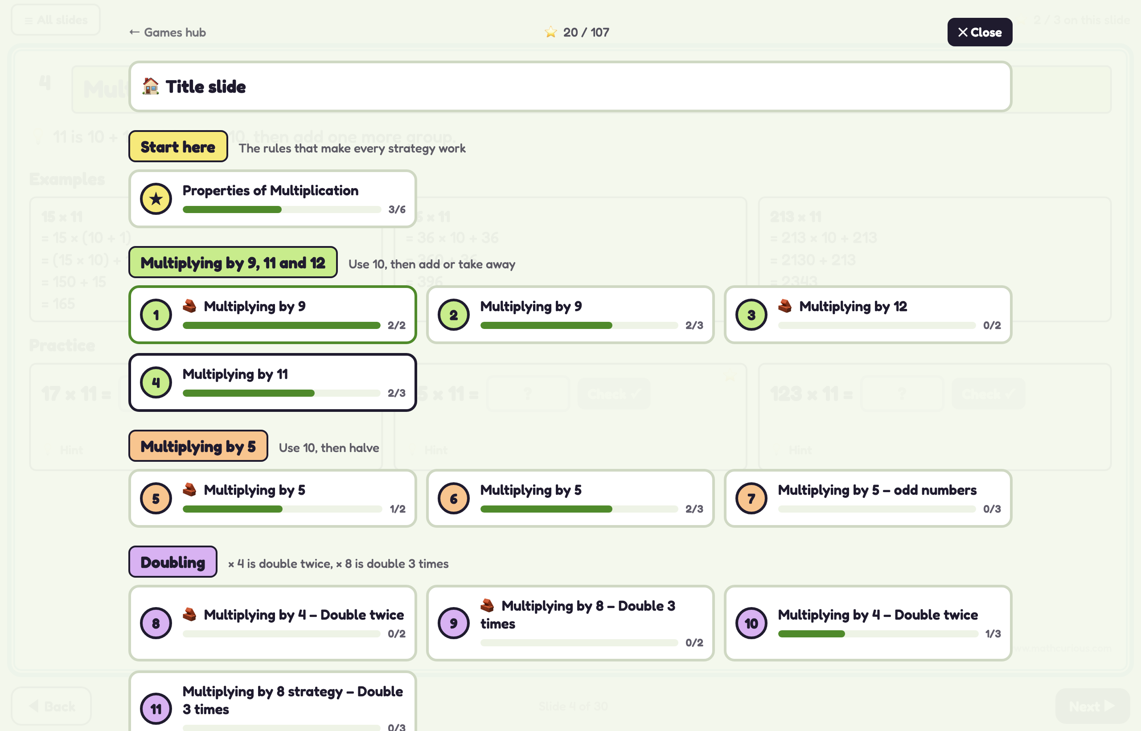Click the number 1 circle badge
1141x731 pixels.
tap(156, 315)
